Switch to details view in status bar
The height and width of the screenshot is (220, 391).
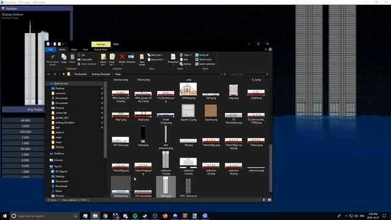[264, 200]
